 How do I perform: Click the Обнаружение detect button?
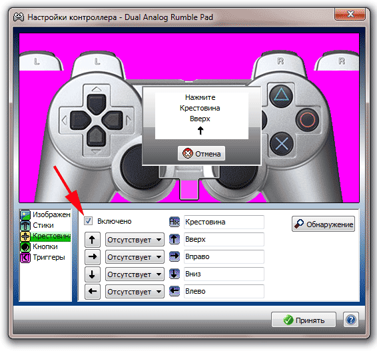323,224
